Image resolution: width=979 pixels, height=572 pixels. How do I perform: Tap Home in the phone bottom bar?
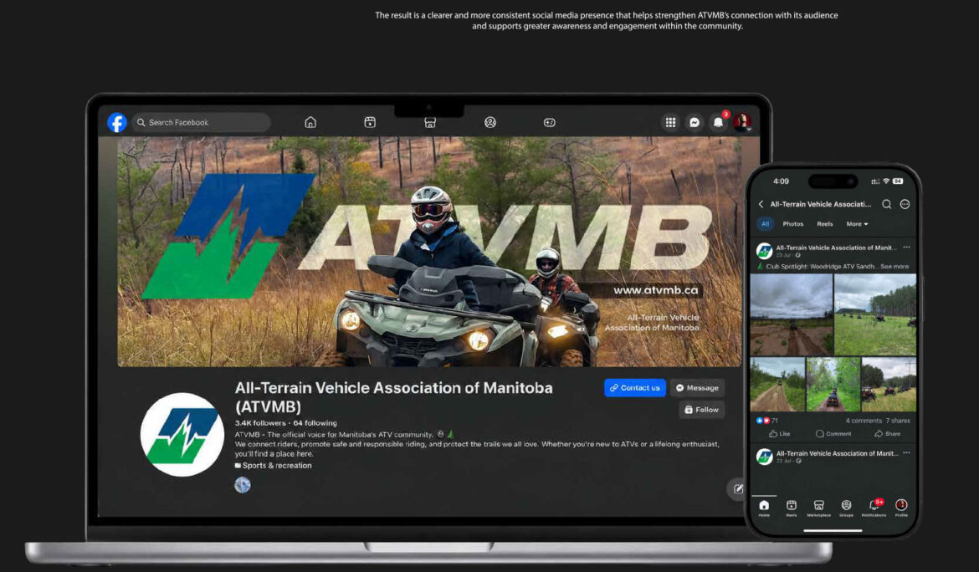[x=764, y=508]
